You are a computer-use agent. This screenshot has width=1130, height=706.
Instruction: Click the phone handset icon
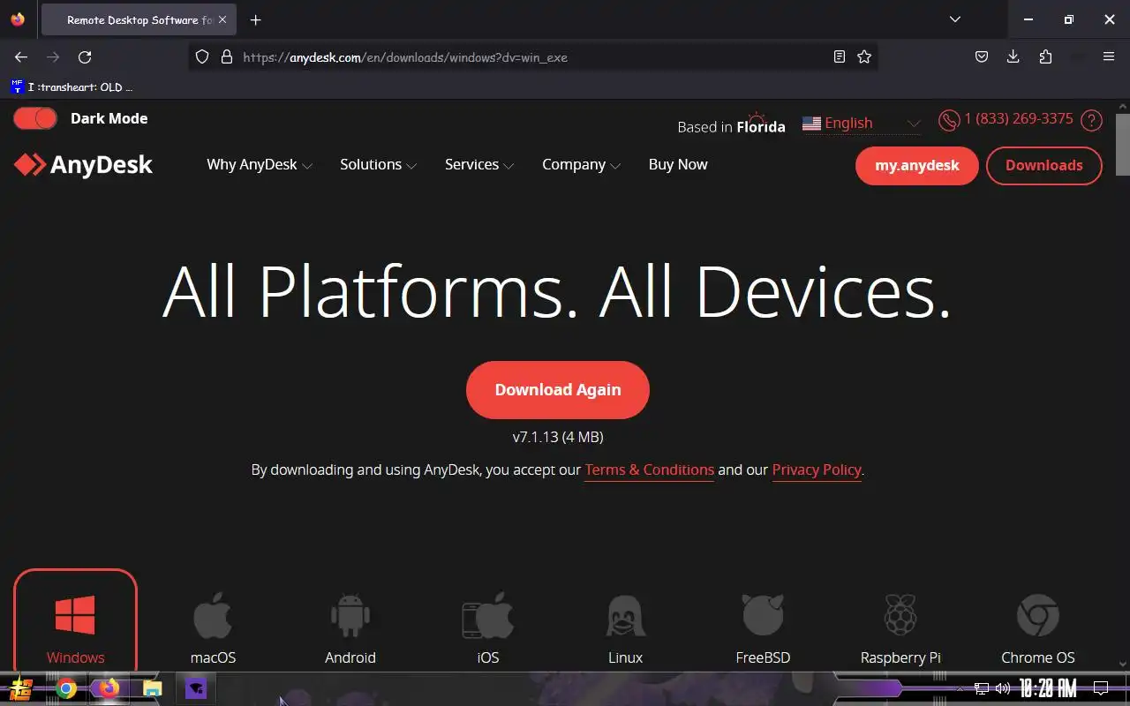pos(949,120)
